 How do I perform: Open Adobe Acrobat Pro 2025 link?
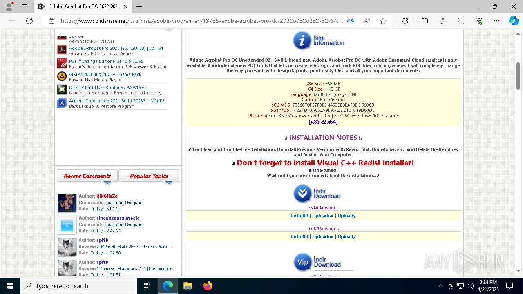(x=116, y=48)
